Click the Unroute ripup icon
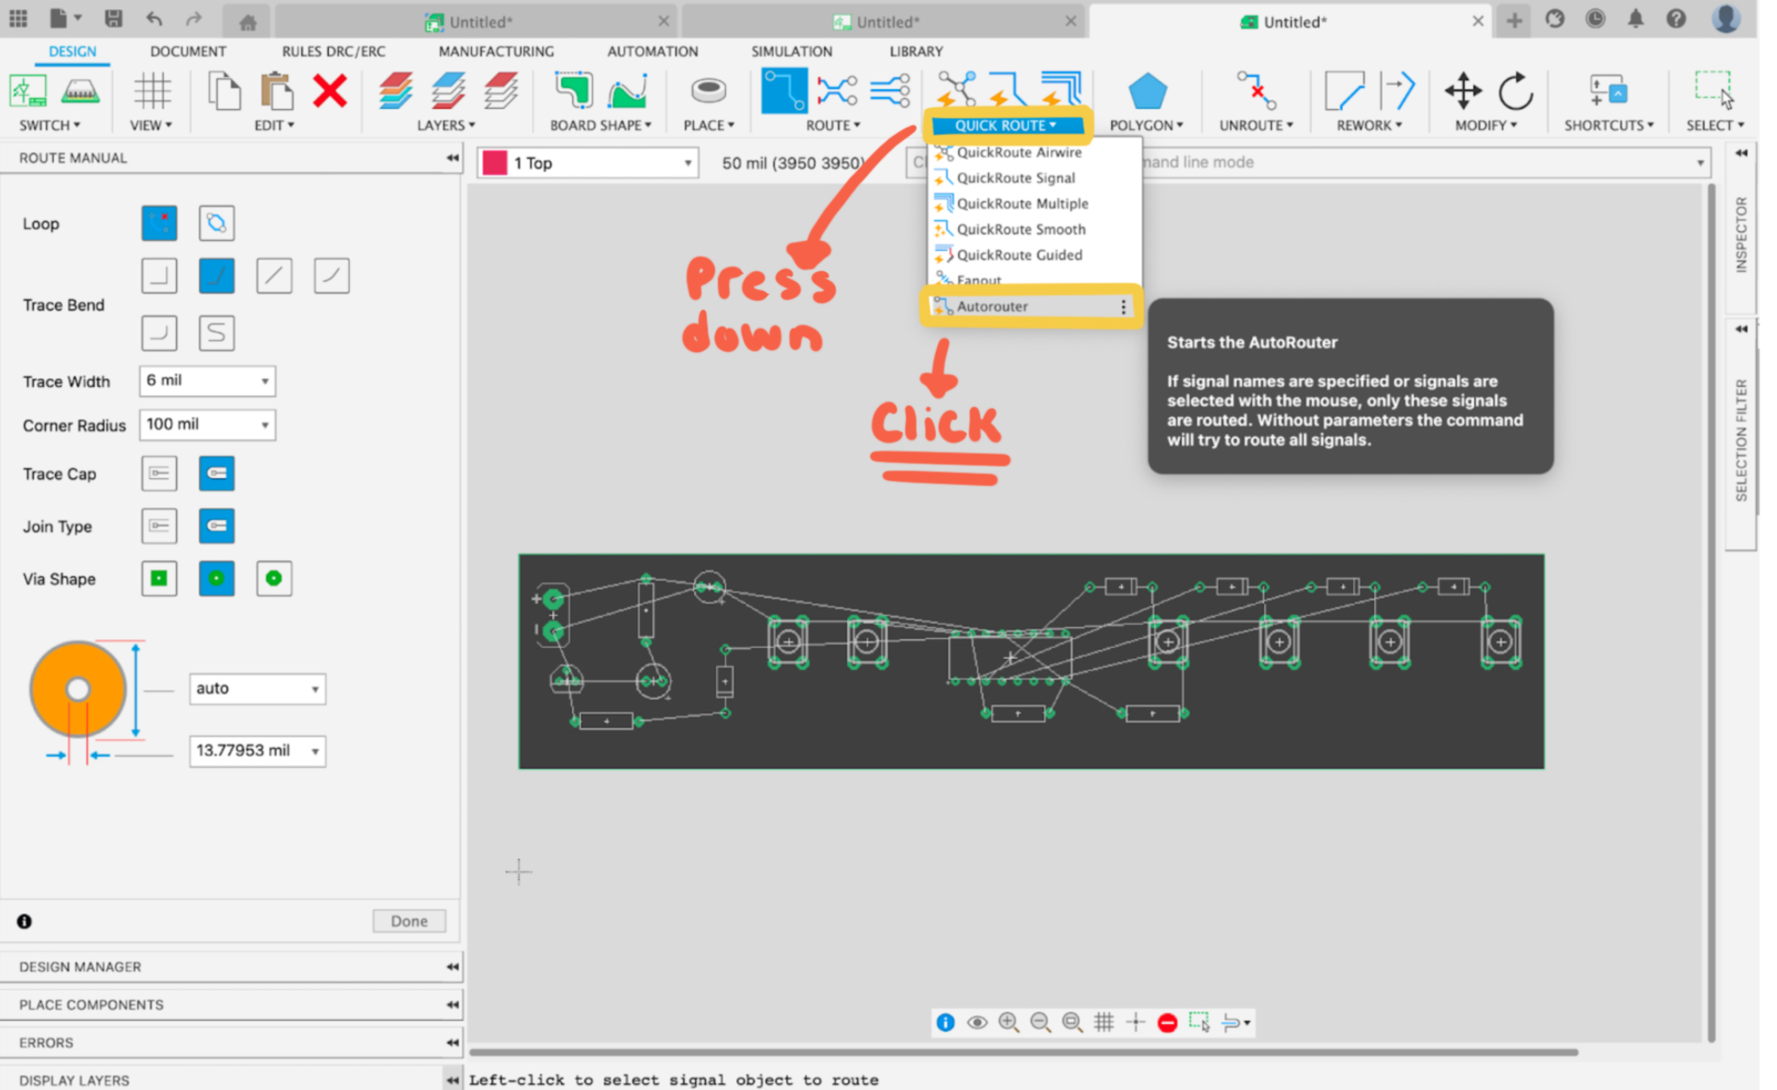The height and width of the screenshot is (1090, 1777). pyautogui.click(x=1255, y=91)
